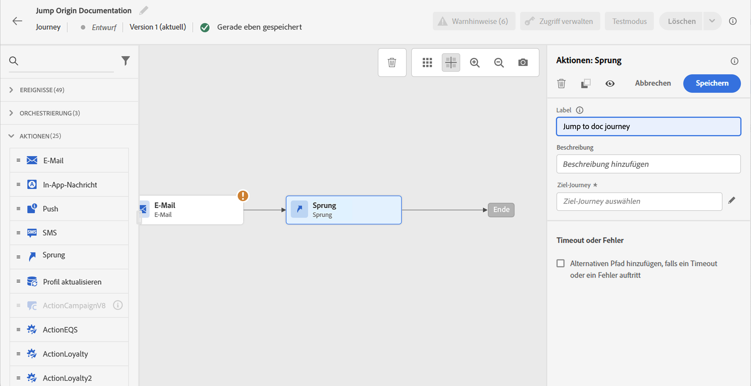The image size is (751, 386).
Task: Take a canvas screenshot with camera icon
Action: coord(523,62)
